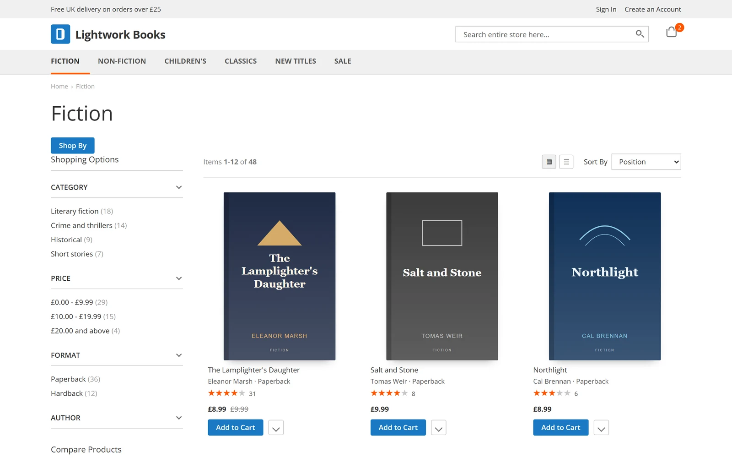Viewport: 732px width, 458px height.
Task: Open the Sort By Position dropdown
Action: pos(646,162)
